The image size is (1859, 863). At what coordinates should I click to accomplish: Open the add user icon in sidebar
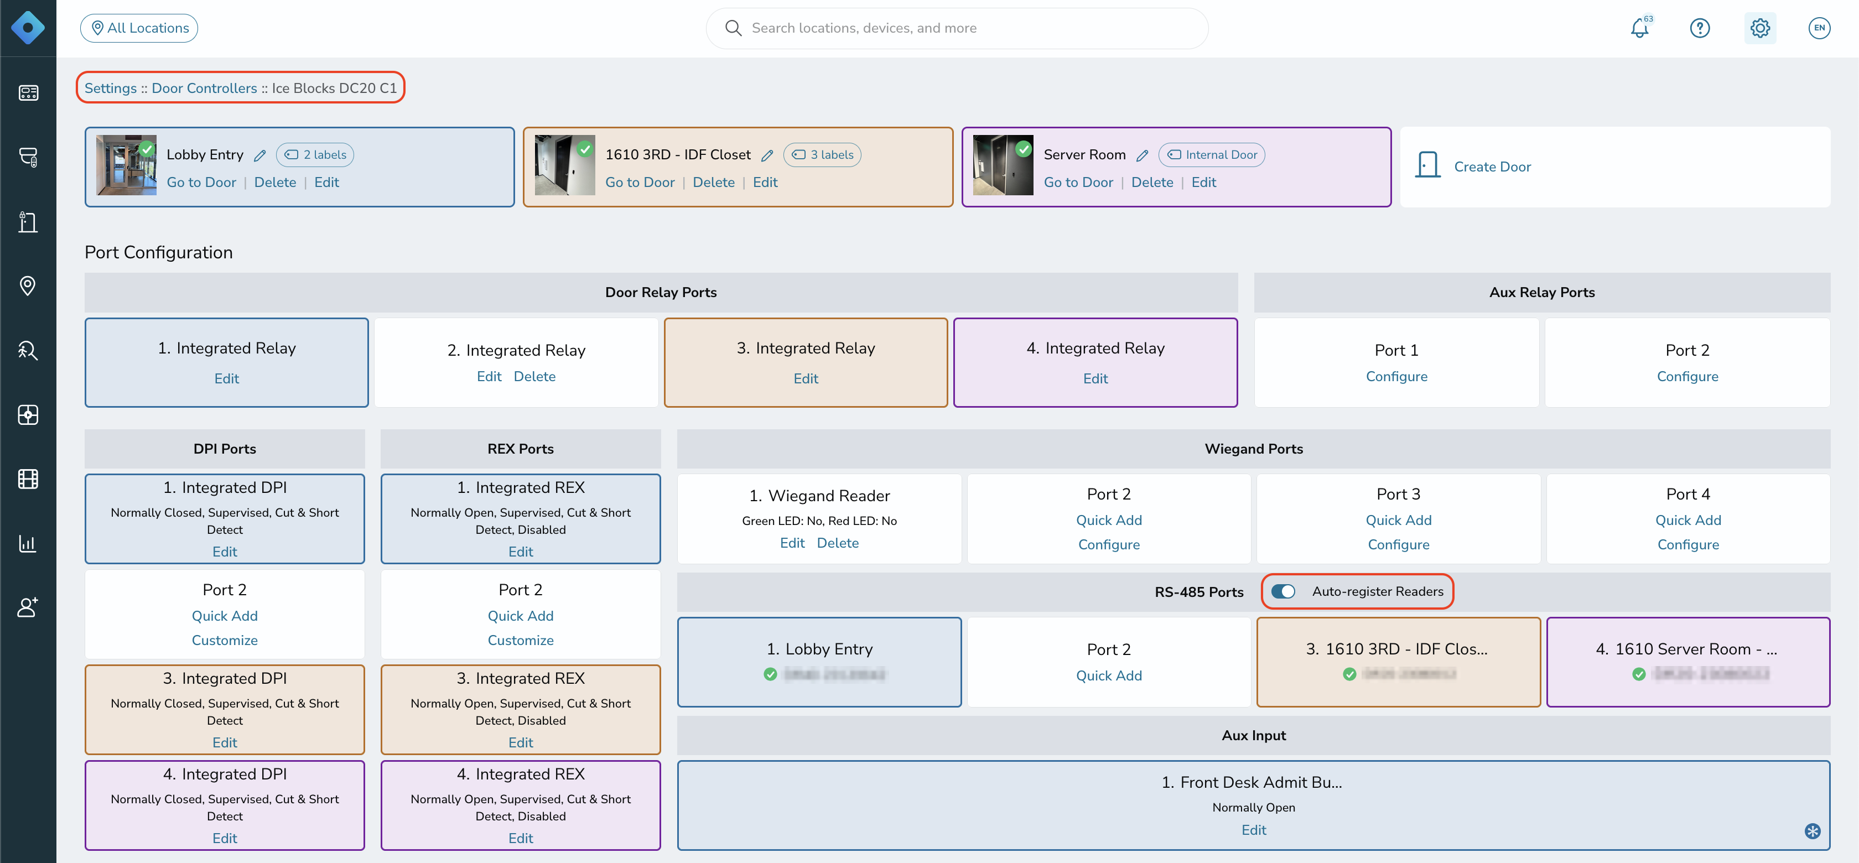[28, 607]
